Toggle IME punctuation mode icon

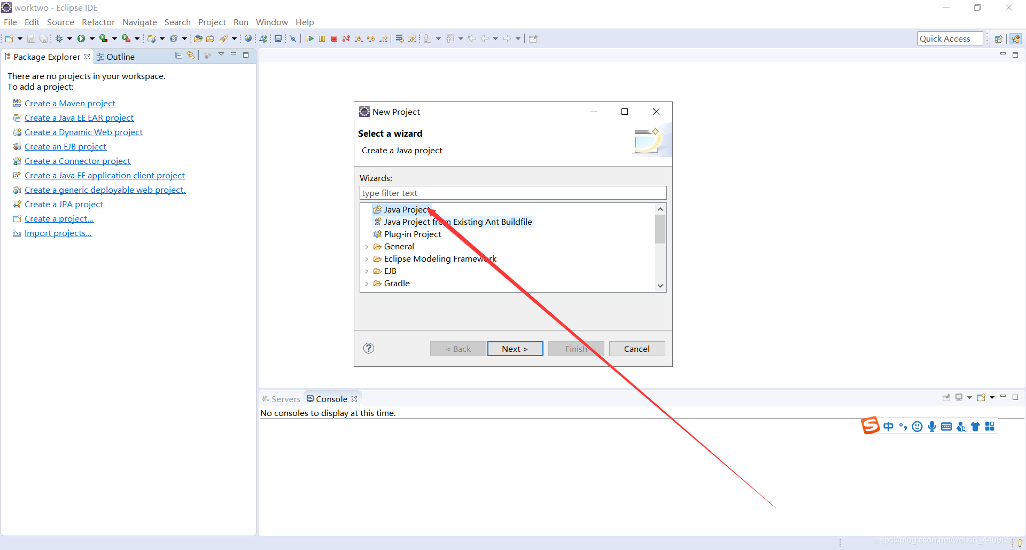903,426
